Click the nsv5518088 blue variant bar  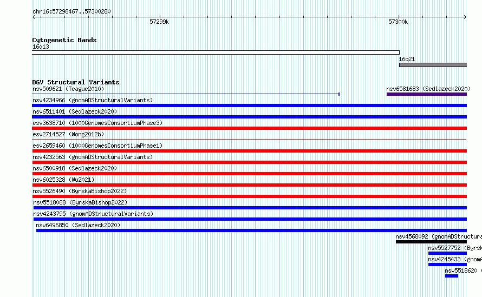pos(250,208)
